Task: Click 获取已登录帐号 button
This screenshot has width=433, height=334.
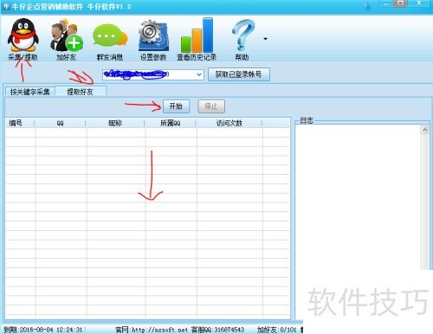Action: click(x=239, y=74)
